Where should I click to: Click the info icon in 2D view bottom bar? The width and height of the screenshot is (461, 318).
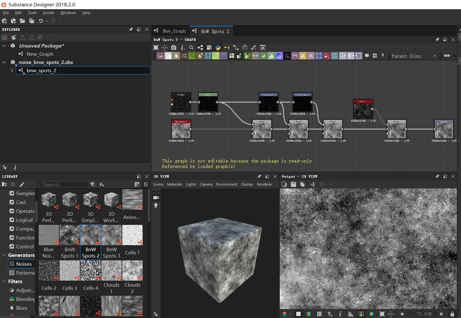[x=340, y=314]
